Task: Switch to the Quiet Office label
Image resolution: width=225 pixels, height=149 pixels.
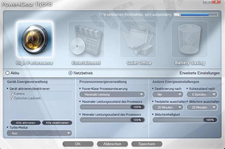Action: 139,63
